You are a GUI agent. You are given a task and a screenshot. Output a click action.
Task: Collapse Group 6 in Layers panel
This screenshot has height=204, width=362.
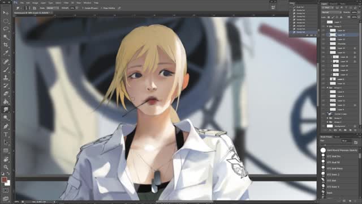point(327,27)
